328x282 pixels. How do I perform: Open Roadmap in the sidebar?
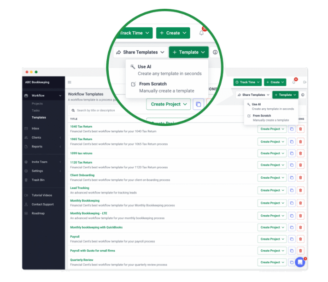coord(38,213)
